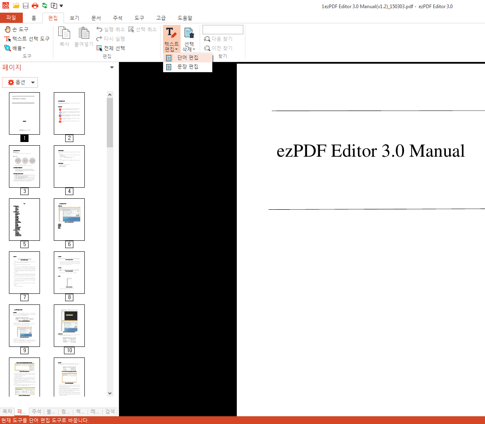Select page 5 thumbnail

24,219
